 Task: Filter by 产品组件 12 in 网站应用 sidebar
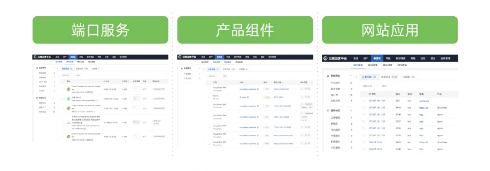tap(342, 83)
